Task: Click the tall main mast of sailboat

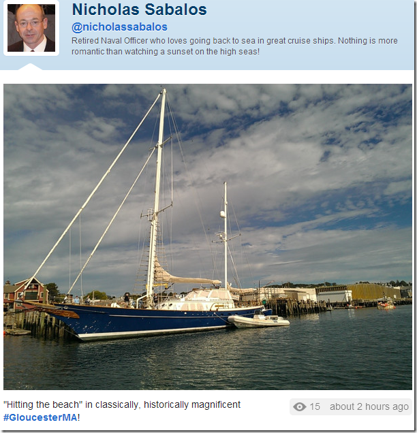Action: 157,193
